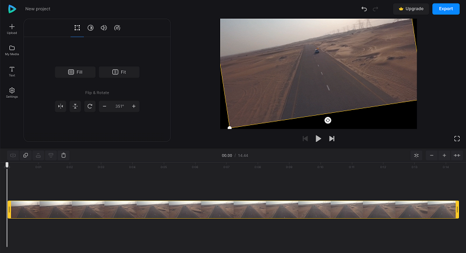Fit the timeline to screen
Screen dimensions: 466x253
(x=457, y=155)
